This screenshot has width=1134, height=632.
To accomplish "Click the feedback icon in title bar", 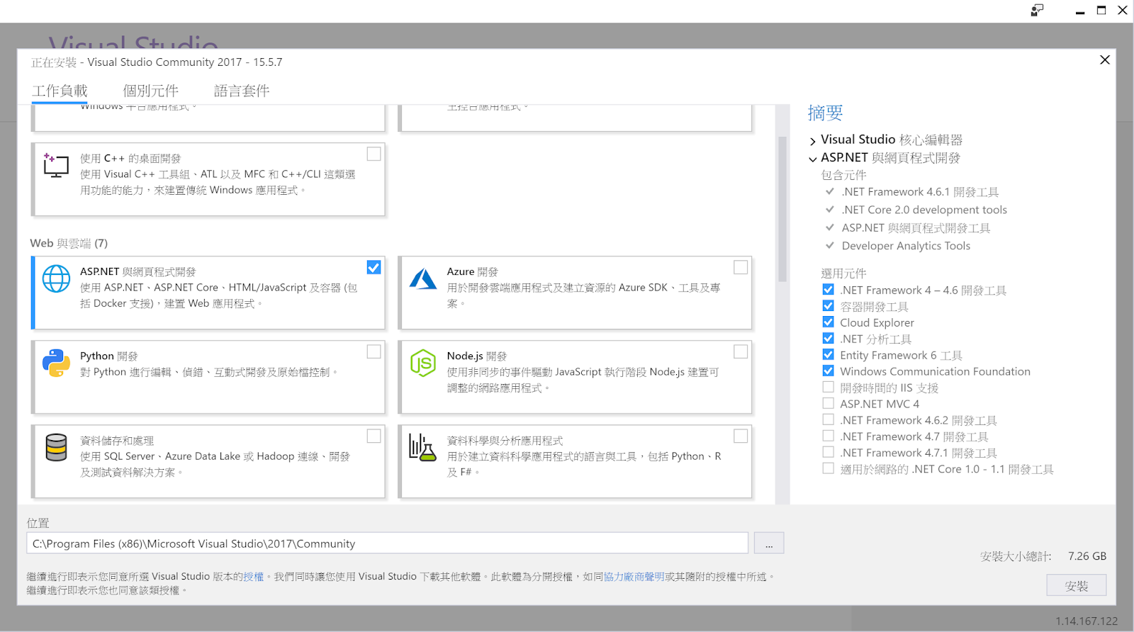I will [x=1037, y=10].
